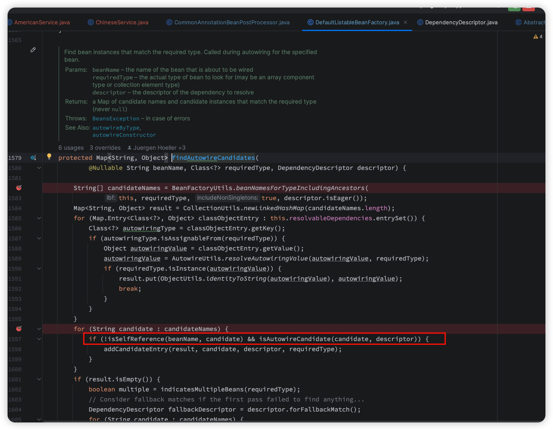Open the yellow lightbulb quick-fix actions
553x430 pixels.
click(x=49, y=157)
